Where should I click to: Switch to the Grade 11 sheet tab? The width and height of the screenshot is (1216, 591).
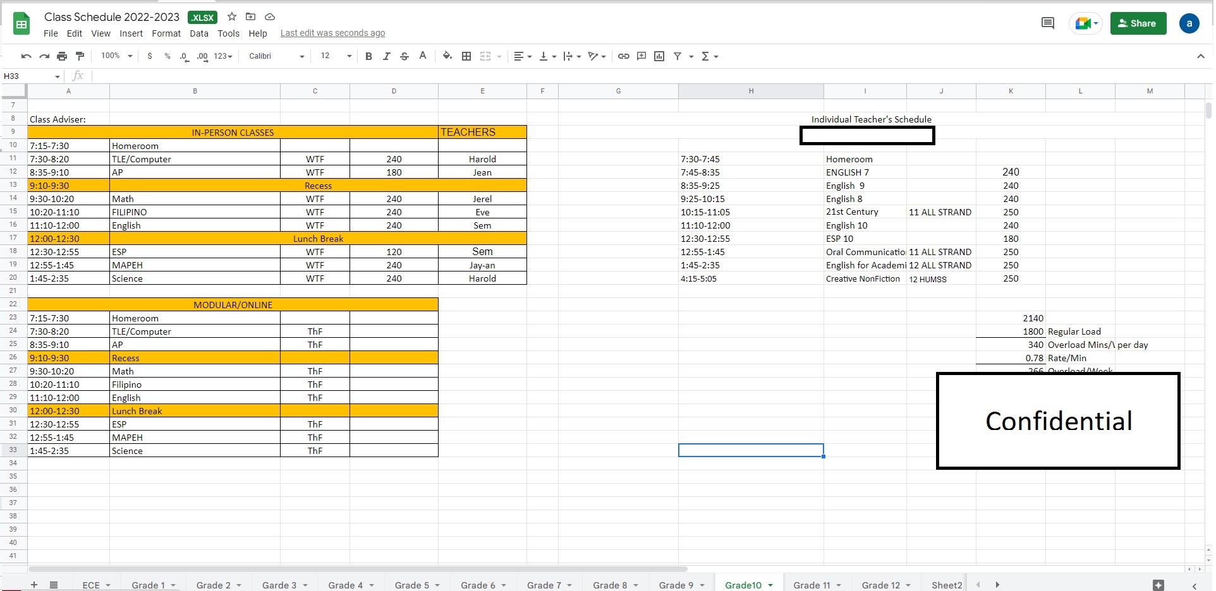point(812,585)
